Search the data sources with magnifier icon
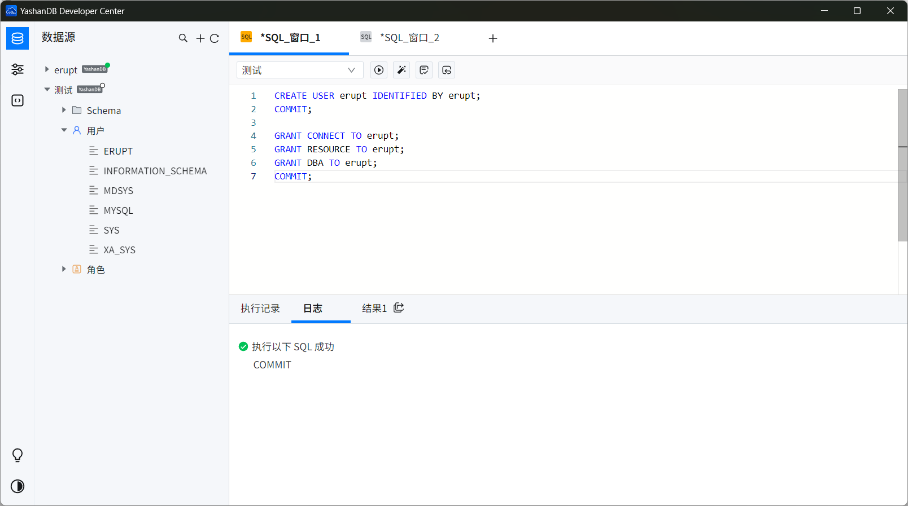 click(x=183, y=38)
